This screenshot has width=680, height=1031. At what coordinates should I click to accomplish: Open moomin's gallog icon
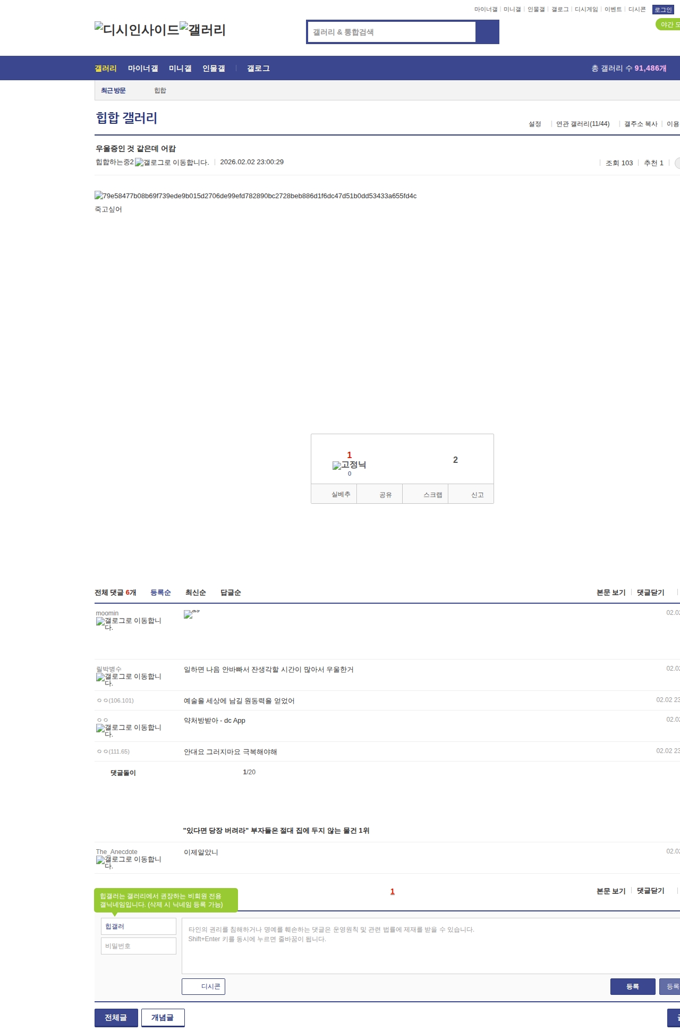click(x=129, y=624)
